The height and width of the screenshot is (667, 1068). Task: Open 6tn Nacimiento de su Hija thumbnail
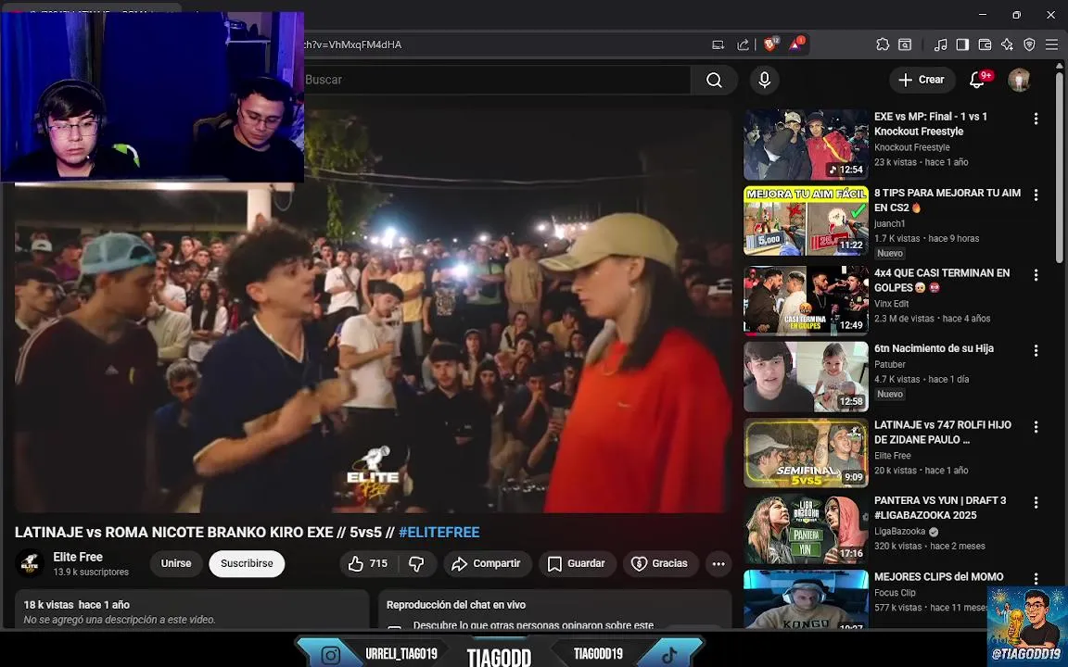(x=806, y=376)
